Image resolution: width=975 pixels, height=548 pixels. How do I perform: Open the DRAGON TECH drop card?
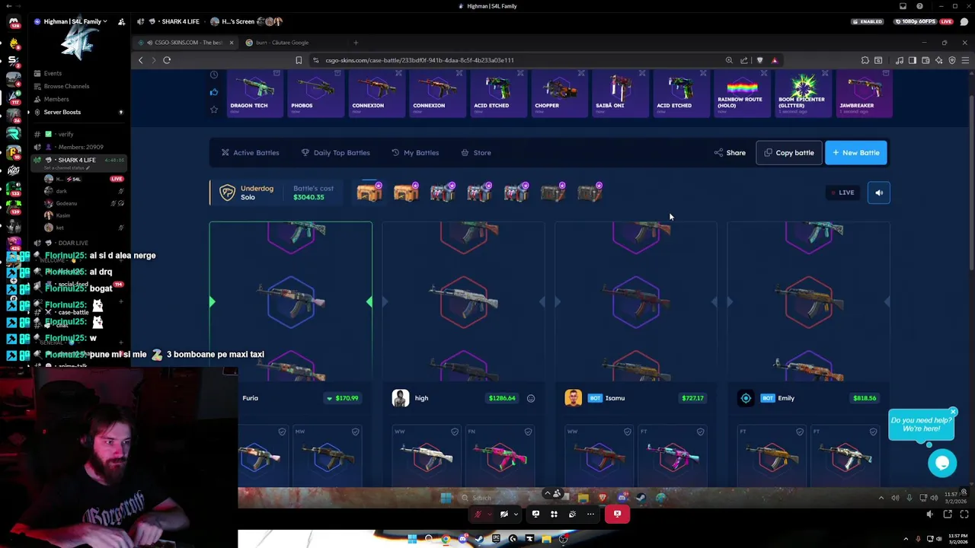pyautogui.click(x=255, y=93)
